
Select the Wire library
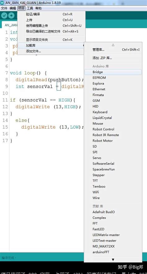[113, 198]
